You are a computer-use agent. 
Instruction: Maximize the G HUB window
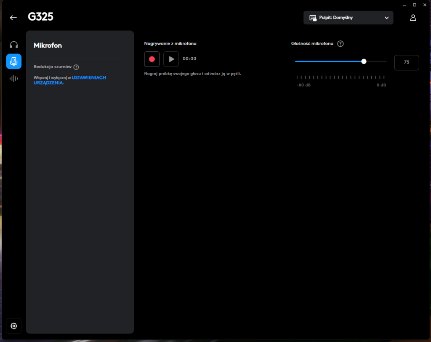(x=414, y=5)
